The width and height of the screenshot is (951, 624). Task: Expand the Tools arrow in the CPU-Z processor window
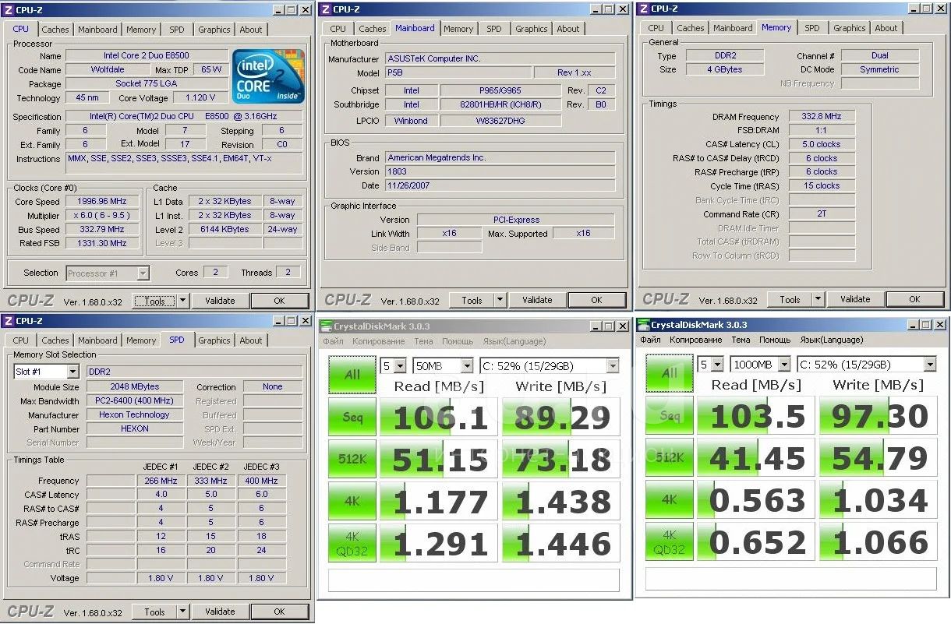click(183, 301)
